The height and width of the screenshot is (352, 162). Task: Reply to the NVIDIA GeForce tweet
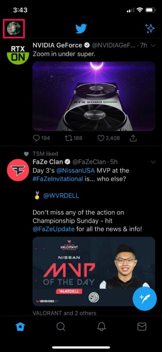point(41,138)
